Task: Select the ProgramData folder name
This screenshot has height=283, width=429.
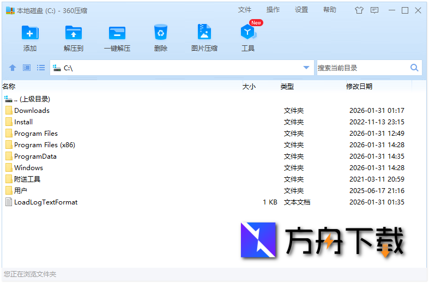Action: pyautogui.click(x=35, y=156)
